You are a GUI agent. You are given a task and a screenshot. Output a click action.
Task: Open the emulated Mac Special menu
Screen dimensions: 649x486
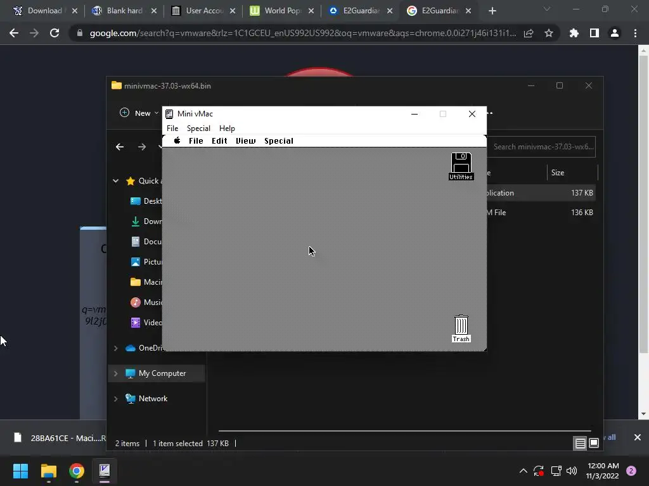(x=279, y=141)
